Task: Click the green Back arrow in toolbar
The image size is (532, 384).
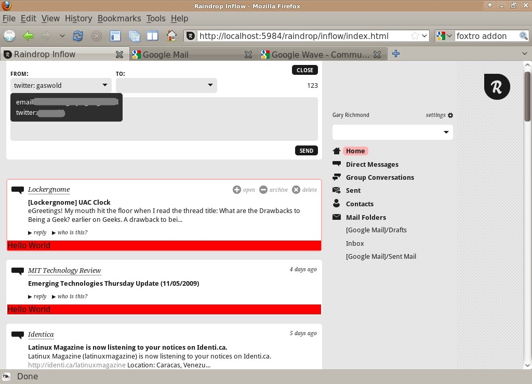Action: (x=28, y=36)
